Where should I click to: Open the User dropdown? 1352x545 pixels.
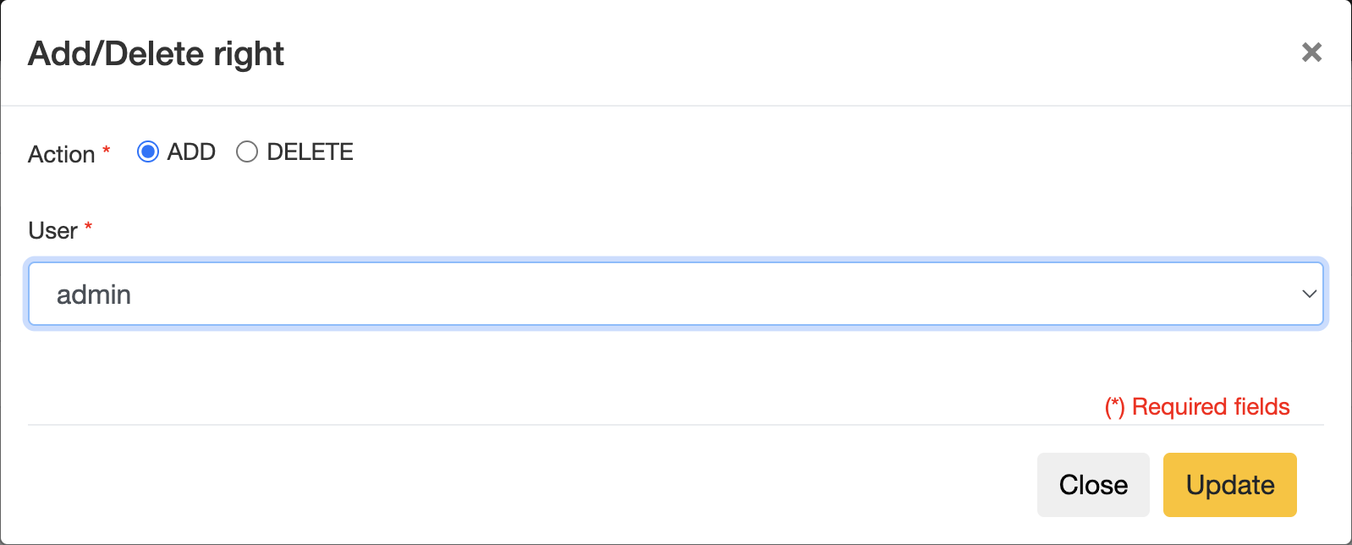[x=675, y=294]
